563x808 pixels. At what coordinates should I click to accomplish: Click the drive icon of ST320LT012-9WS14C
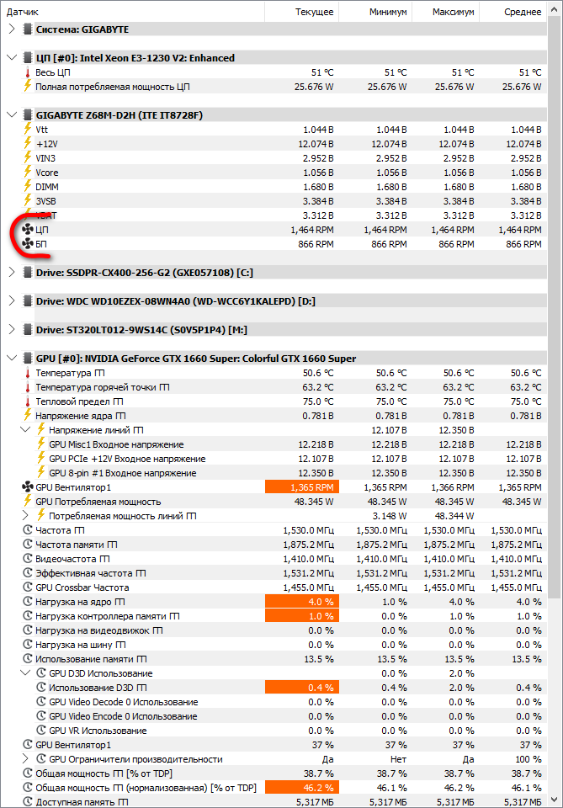[x=28, y=329]
